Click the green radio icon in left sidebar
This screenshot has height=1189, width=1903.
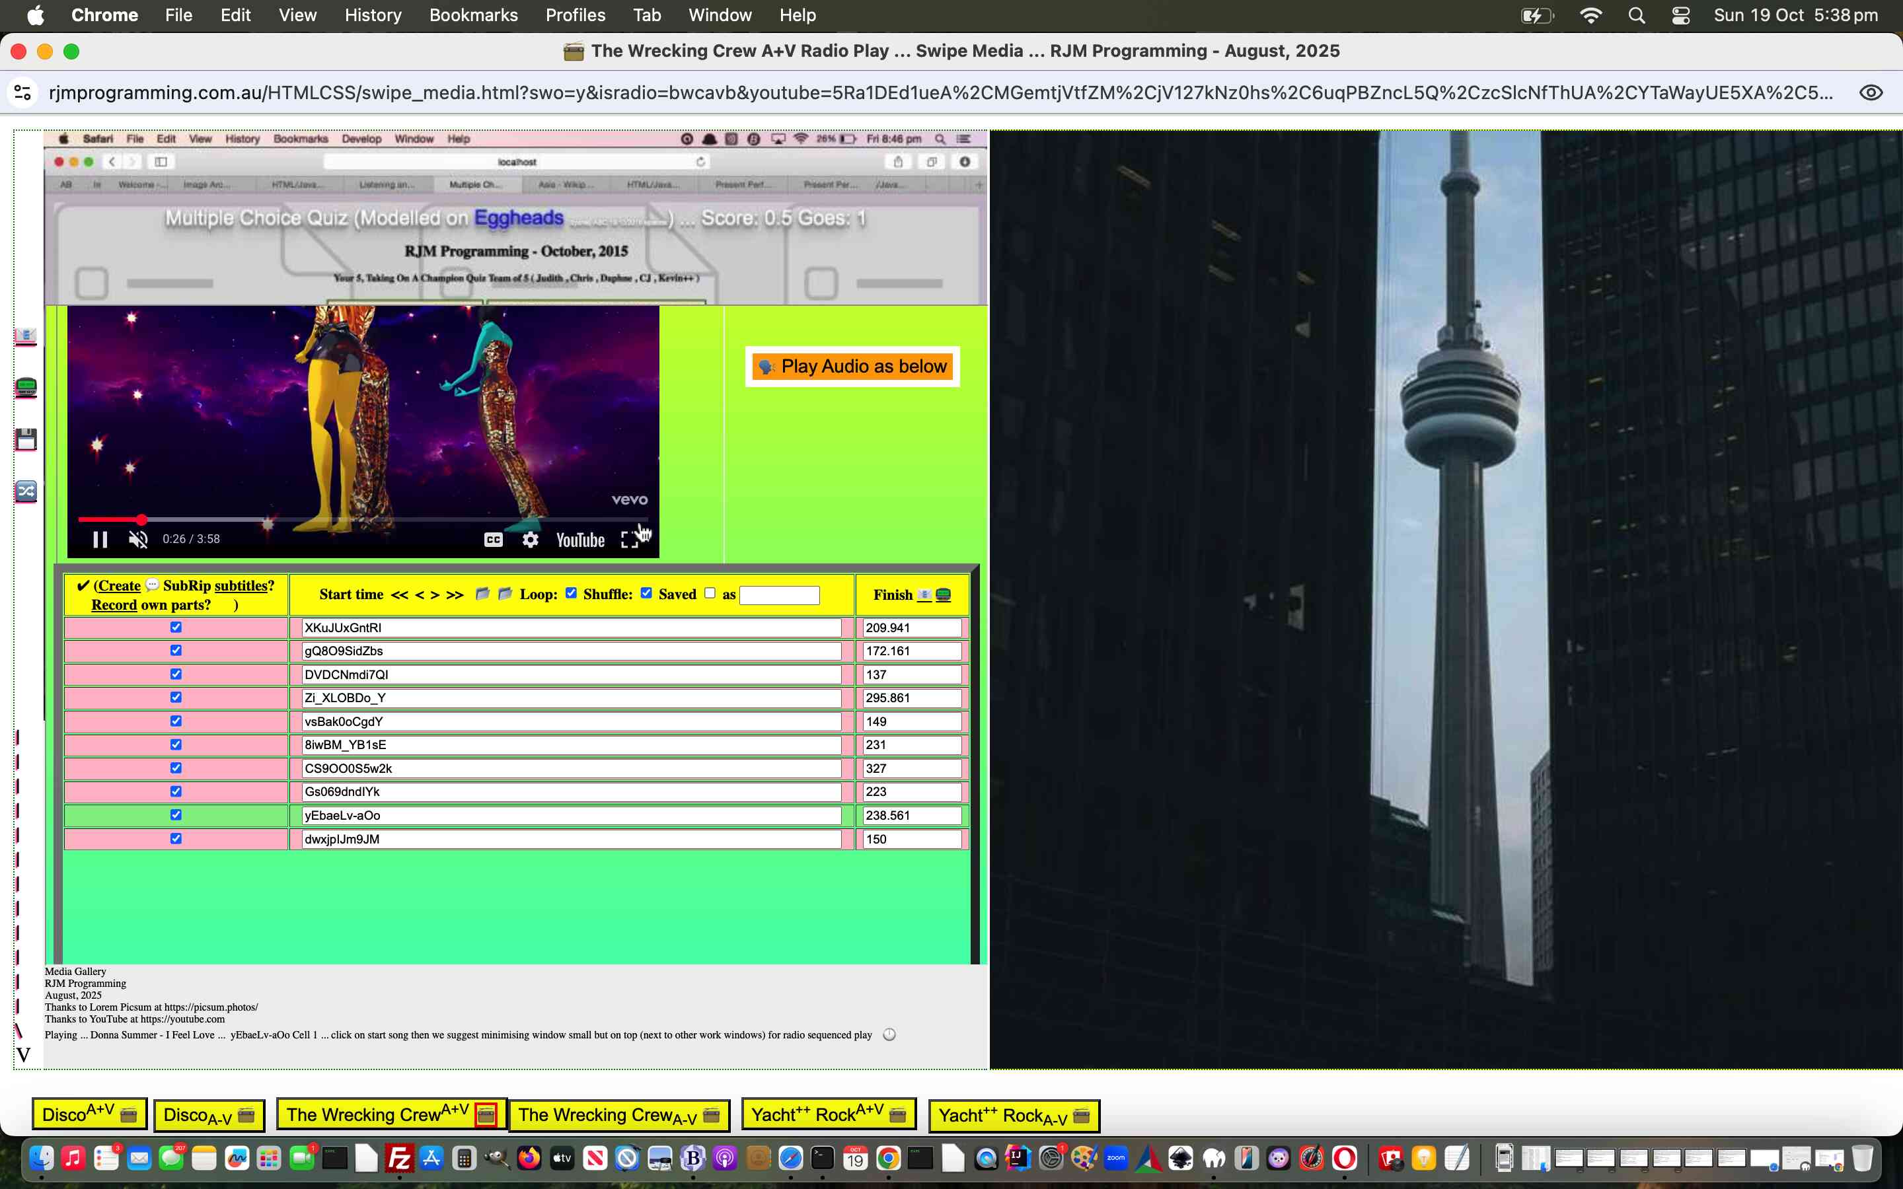[26, 387]
